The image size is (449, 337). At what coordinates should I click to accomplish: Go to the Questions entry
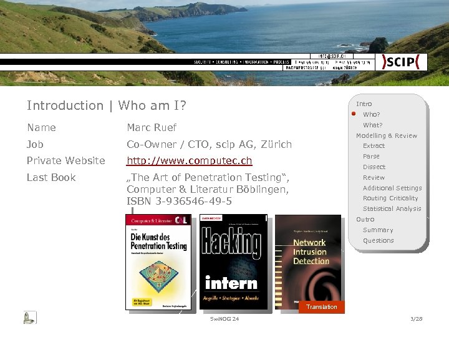point(378,240)
